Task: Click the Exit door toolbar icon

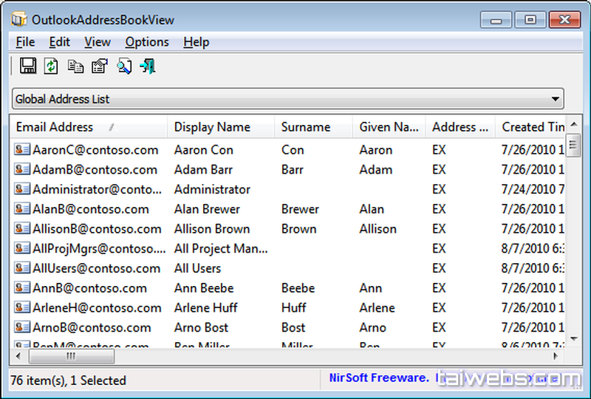Action: (x=148, y=66)
